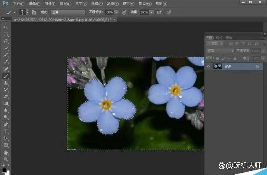267x175 pixels.
Task: Open the Layers panel flyout menu
Action: 264,38
